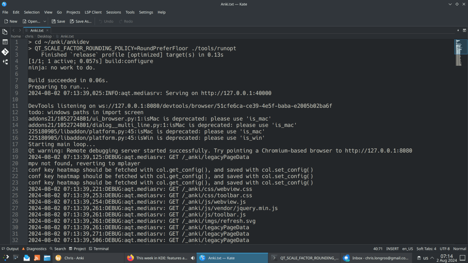Open the RSS feed reader taskbar icon

tap(37, 258)
